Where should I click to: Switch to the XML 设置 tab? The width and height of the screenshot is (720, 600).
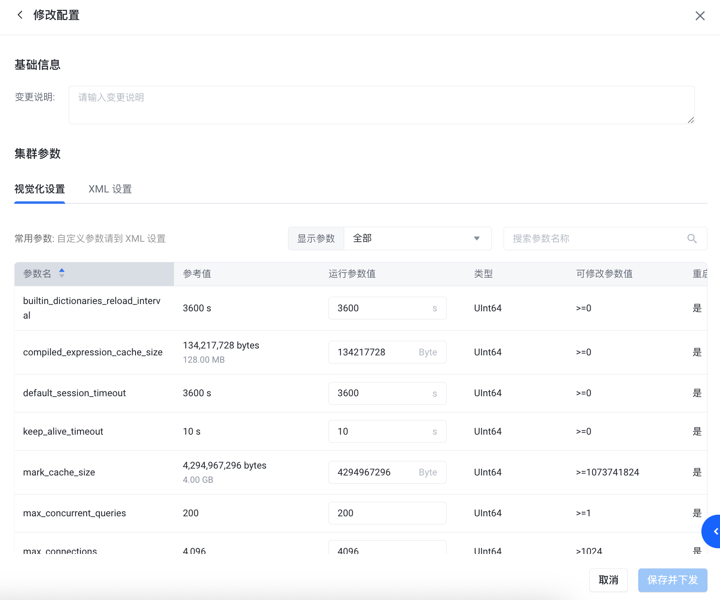tap(110, 189)
